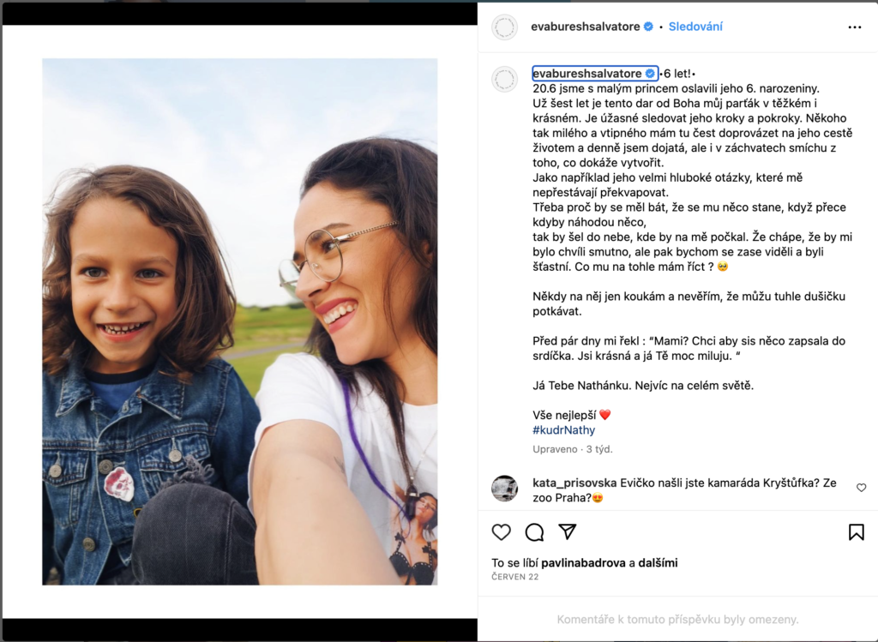
Task: Click the verified badge in the post header
Action: [648, 27]
